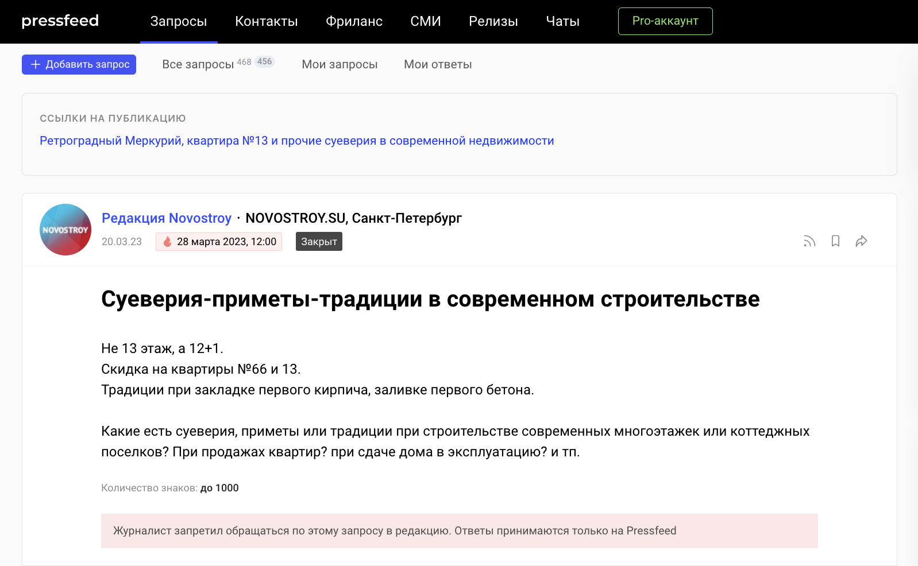Viewport: 918px width, 566px height.
Task: Click the ССЫЛКИ НА ПУБЛИКАЦИЮ label
Action: pos(113,118)
